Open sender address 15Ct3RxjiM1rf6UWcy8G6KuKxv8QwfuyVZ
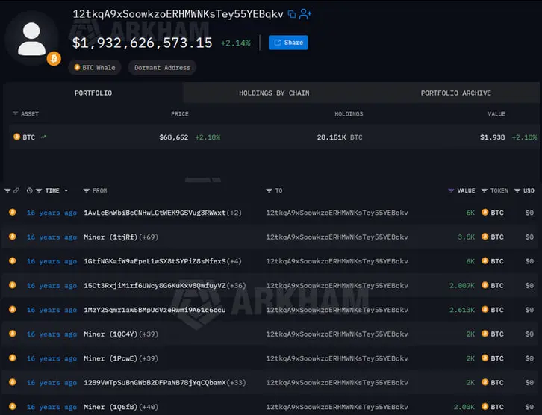 click(155, 285)
